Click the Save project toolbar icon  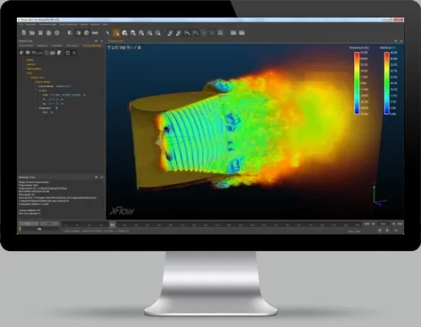41,33
